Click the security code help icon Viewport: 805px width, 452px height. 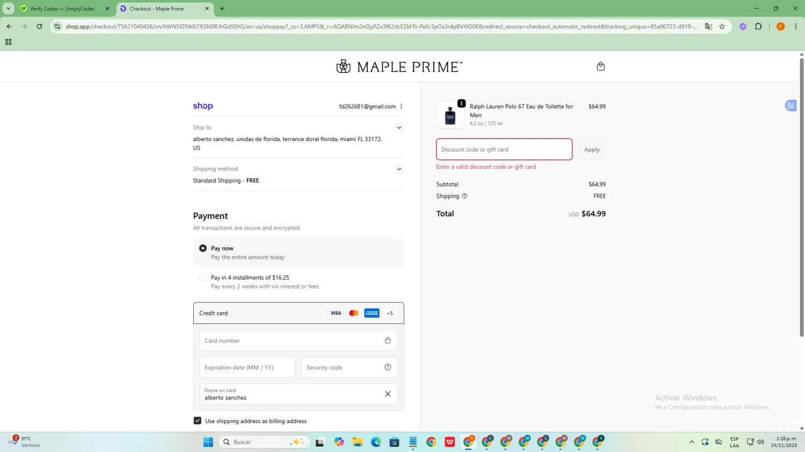point(387,367)
